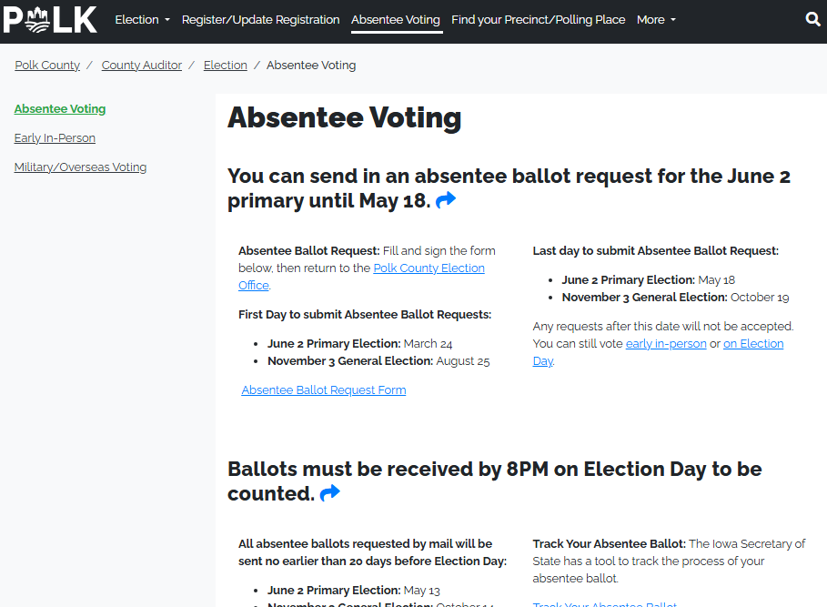Open Early In-Person sidebar link
The image size is (827, 607).
pyautogui.click(x=55, y=138)
